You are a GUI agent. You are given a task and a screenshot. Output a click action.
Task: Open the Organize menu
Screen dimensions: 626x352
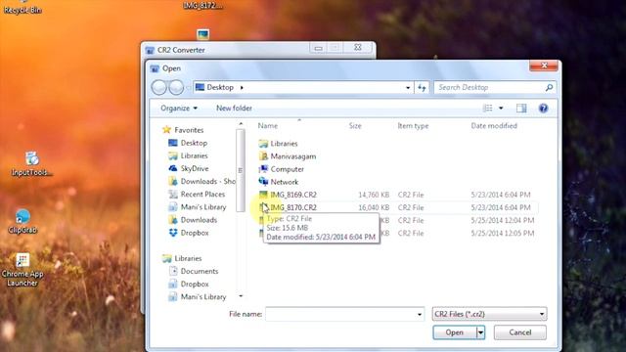179,109
